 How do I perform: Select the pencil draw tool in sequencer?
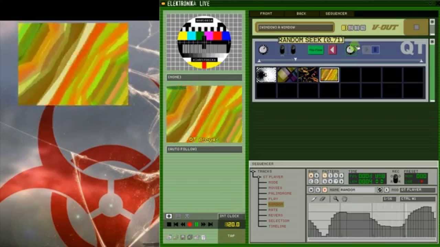314,199
